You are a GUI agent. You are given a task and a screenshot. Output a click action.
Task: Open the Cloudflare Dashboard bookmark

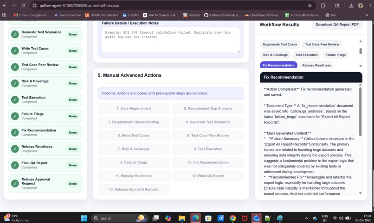point(262,15)
